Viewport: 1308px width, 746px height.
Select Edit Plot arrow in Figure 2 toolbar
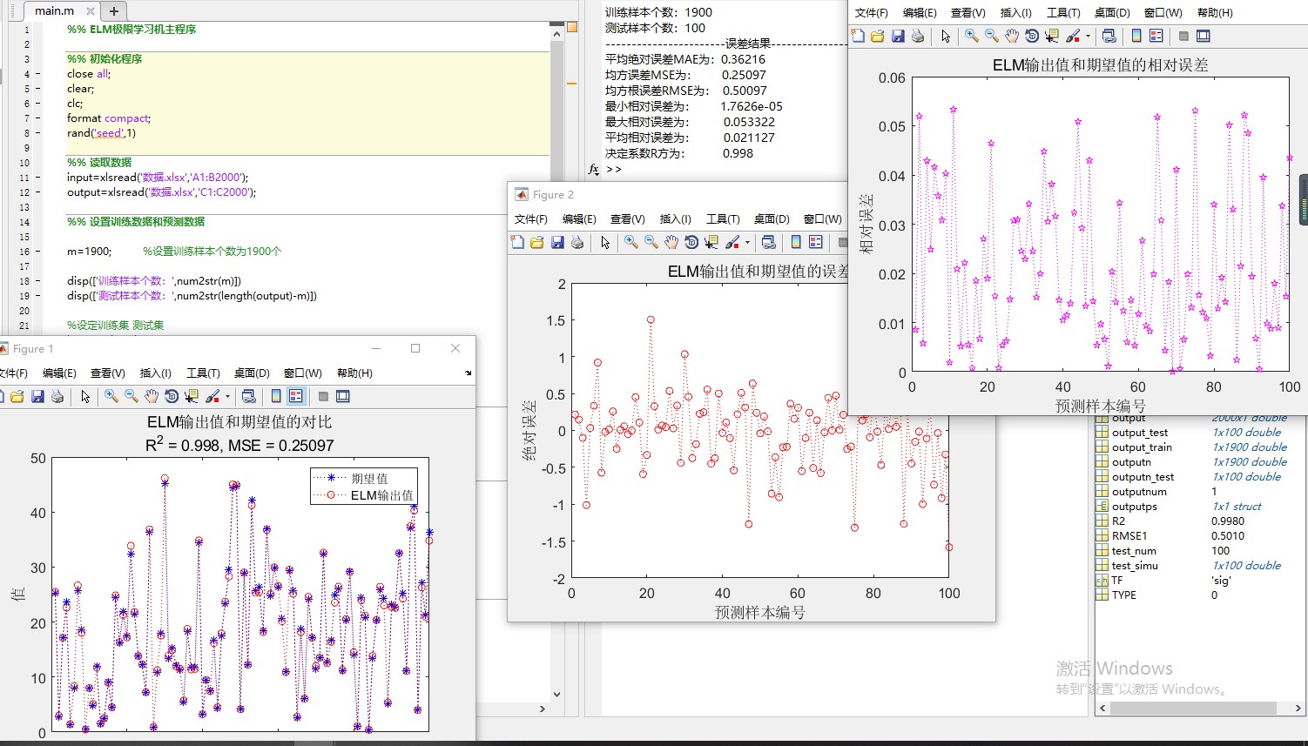point(605,242)
